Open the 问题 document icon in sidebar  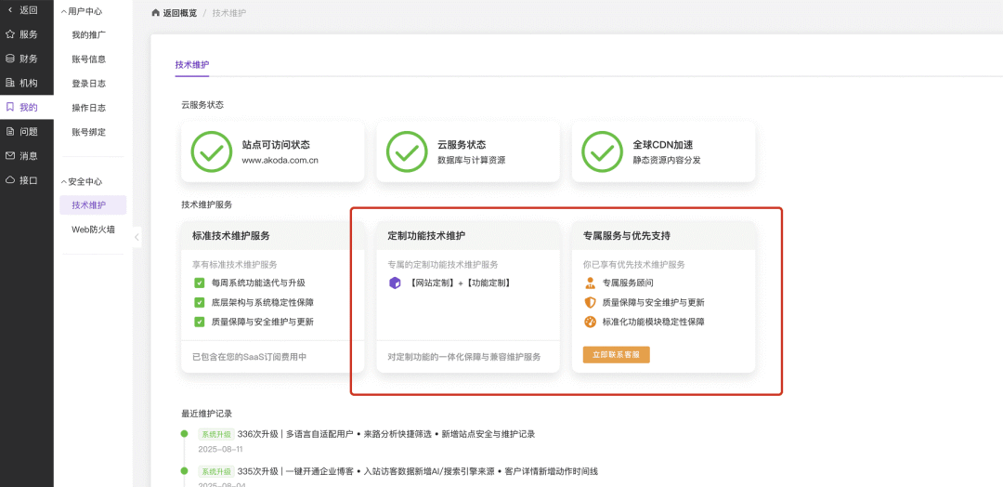click(x=9, y=131)
